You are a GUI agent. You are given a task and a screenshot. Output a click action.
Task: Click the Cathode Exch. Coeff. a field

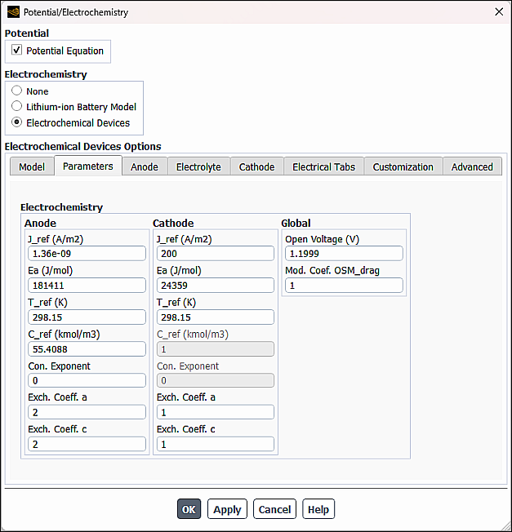coord(216,412)
